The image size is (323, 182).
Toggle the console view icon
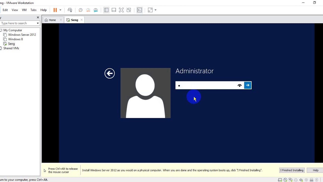[140, 10]
